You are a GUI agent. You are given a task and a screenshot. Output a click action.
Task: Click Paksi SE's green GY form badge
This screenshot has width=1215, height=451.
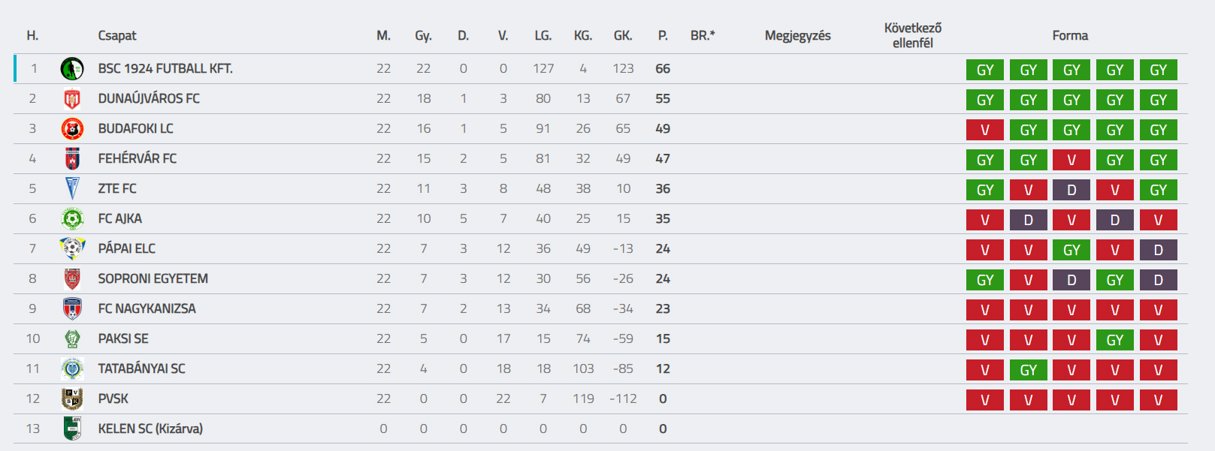tap(1114, 340)
